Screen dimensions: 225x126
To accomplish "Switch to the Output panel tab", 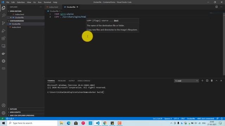I will click(72, 81).
